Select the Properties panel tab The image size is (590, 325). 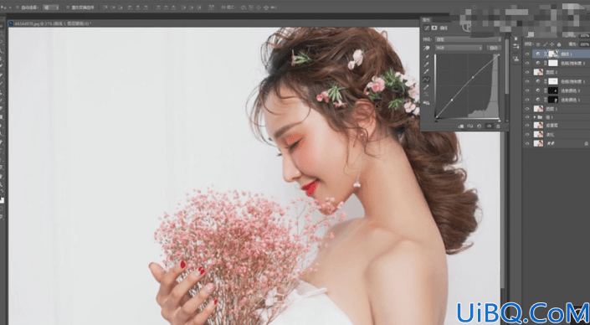426,19
